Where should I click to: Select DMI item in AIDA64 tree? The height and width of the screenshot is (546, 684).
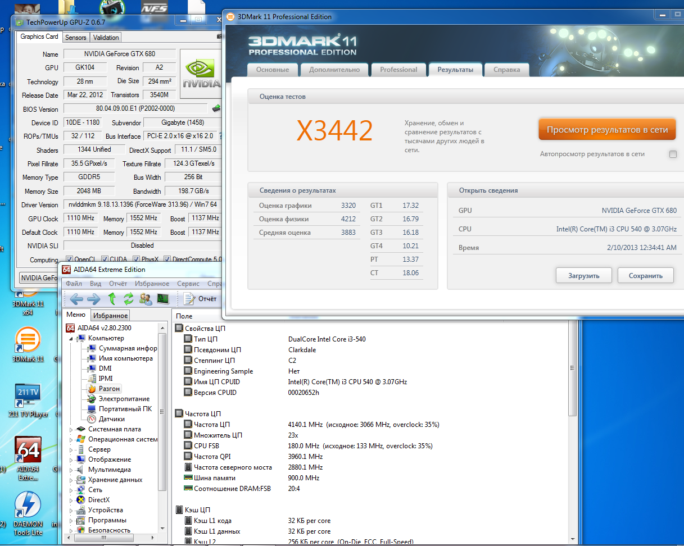[99, 368]
